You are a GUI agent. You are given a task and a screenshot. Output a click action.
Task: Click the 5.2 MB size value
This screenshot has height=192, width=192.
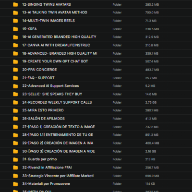point(150,86)
